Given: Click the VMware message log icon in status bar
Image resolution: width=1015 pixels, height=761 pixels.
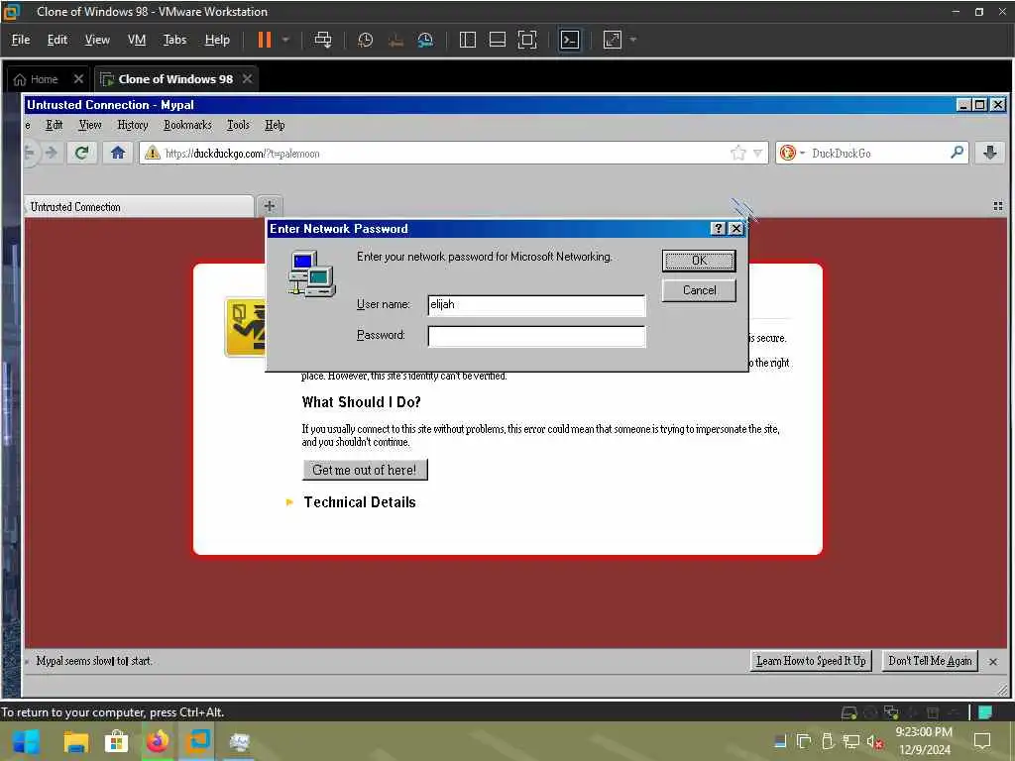Looking at the screenshot, I should pos(985,712).
